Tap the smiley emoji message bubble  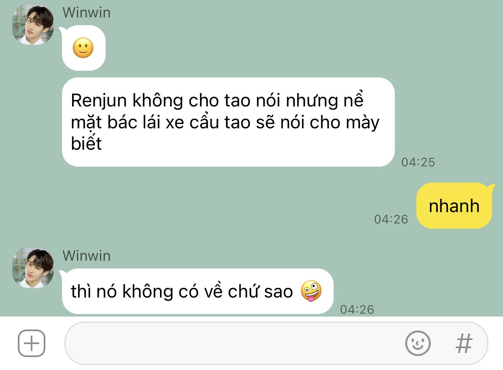click(x=83, y=48)
